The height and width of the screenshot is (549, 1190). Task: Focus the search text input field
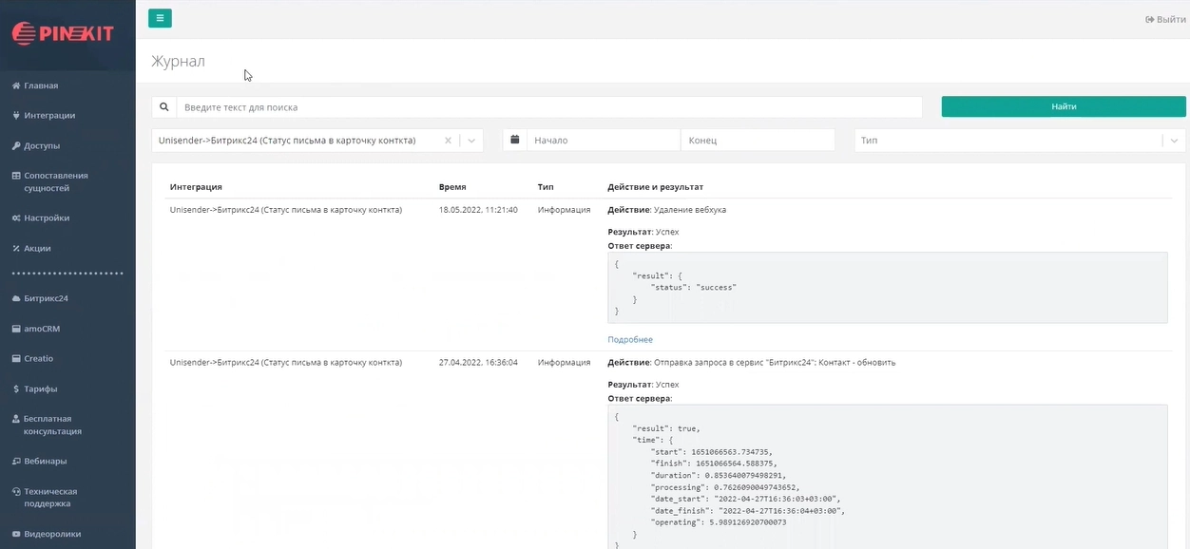tap(548, 107)
